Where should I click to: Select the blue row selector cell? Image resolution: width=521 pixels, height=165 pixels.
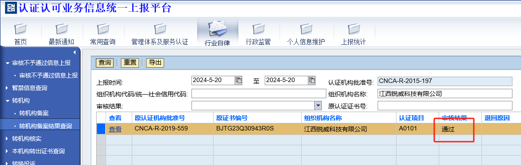click(101, 129)
